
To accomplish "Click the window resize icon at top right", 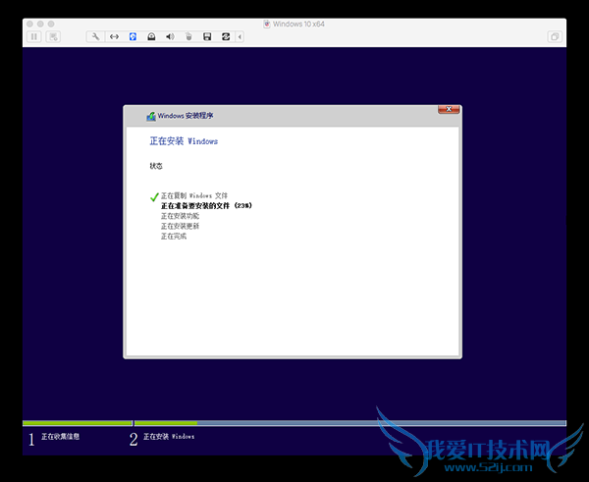I will tap(555, 36).
